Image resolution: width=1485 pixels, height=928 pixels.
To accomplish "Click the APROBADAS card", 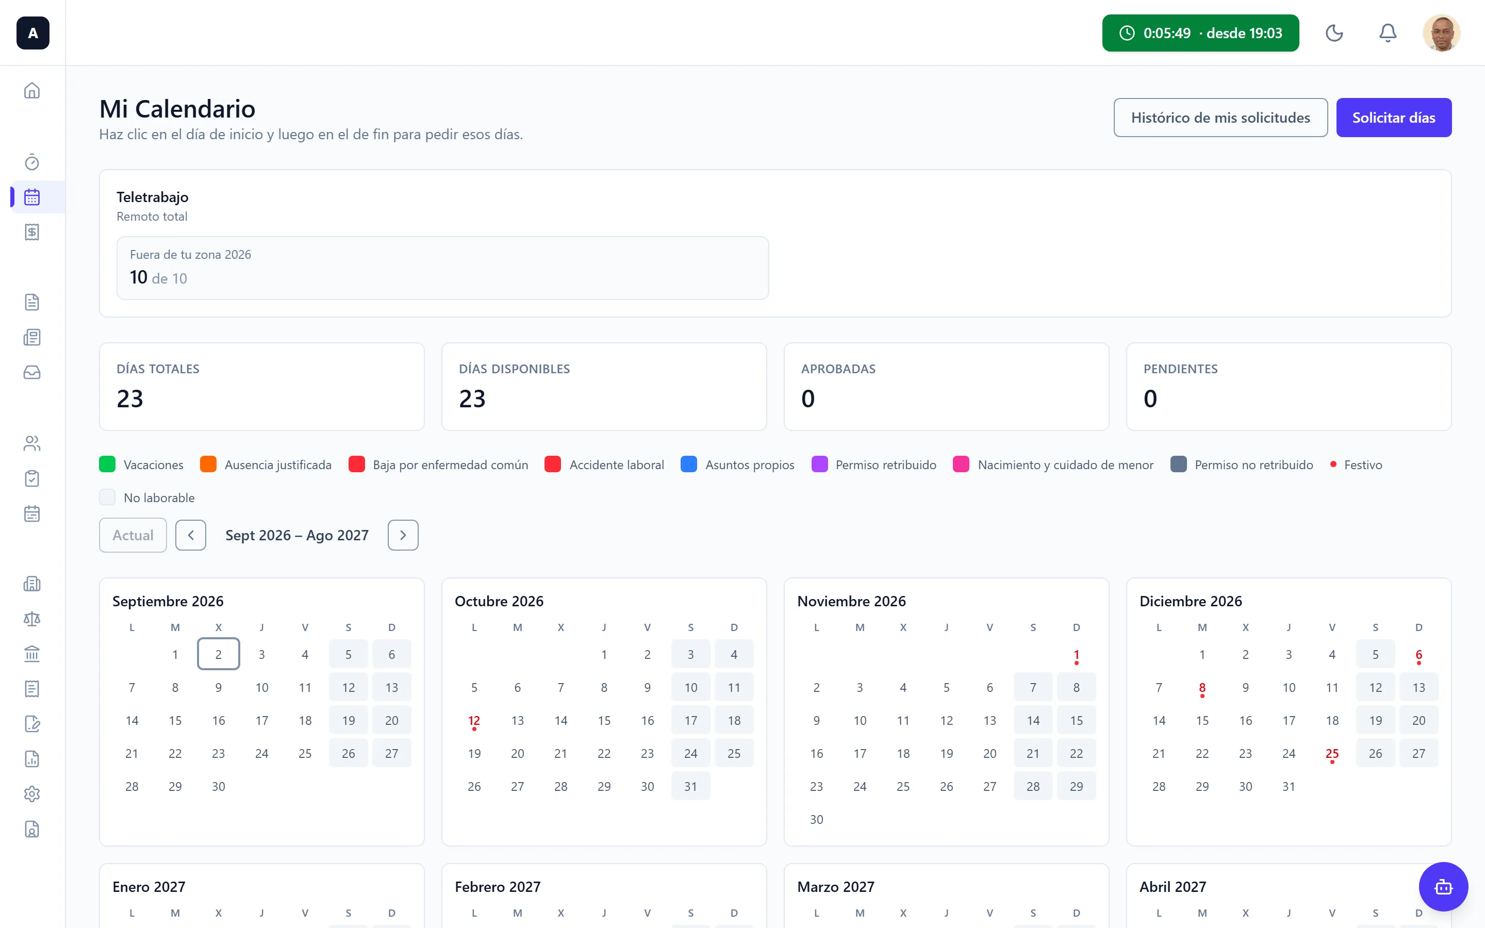I will click(x=946, y=387).
